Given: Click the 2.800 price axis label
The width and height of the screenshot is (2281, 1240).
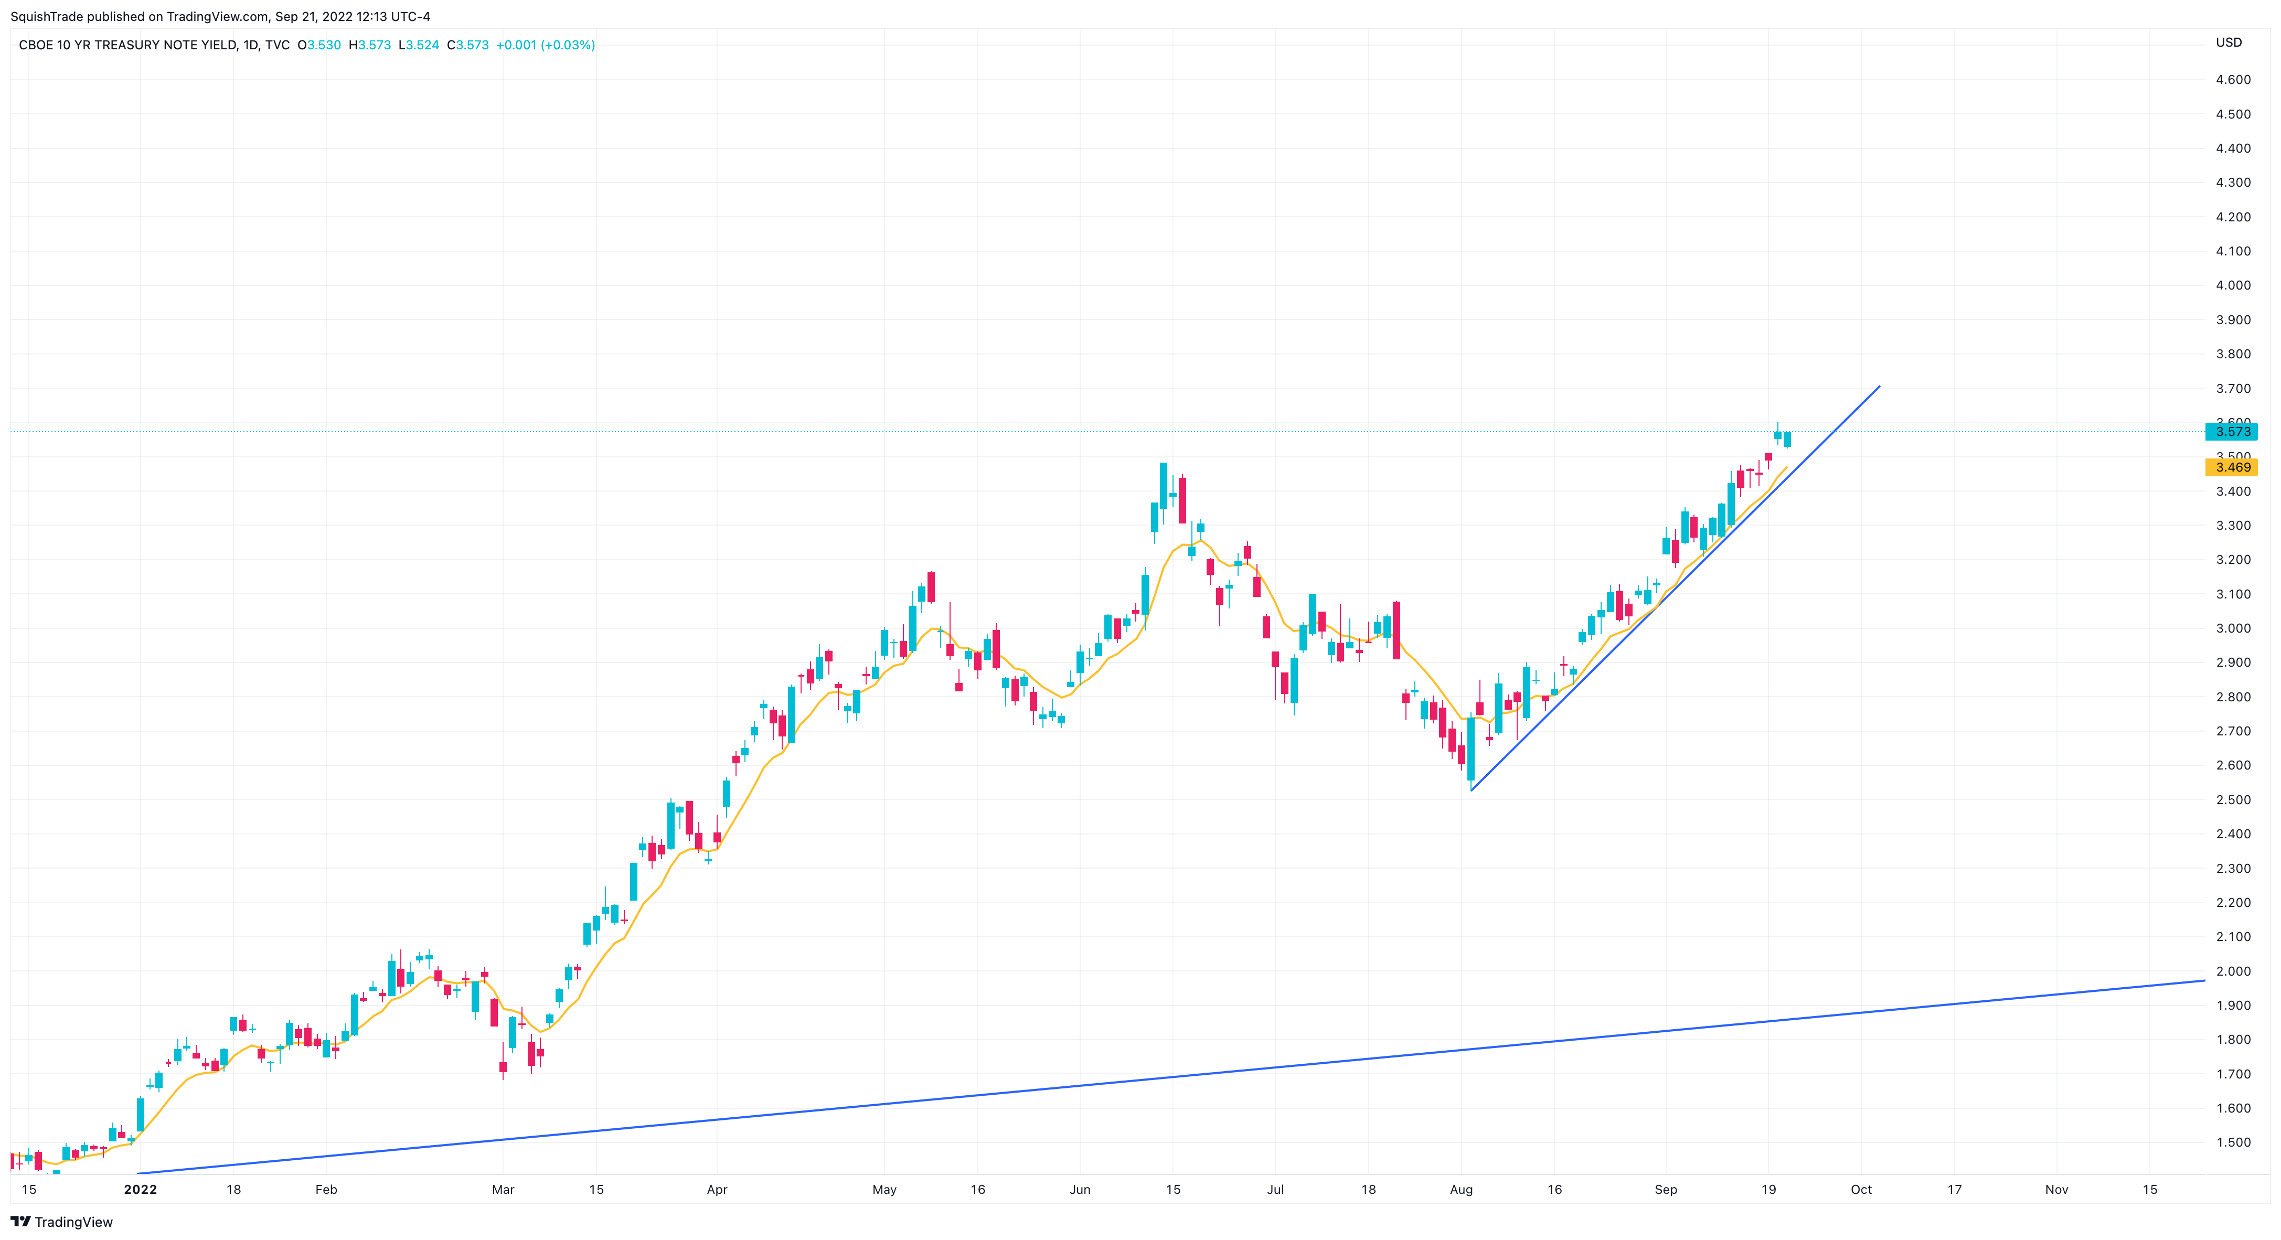Looking at the screenshot, I should click(2233, 697).
